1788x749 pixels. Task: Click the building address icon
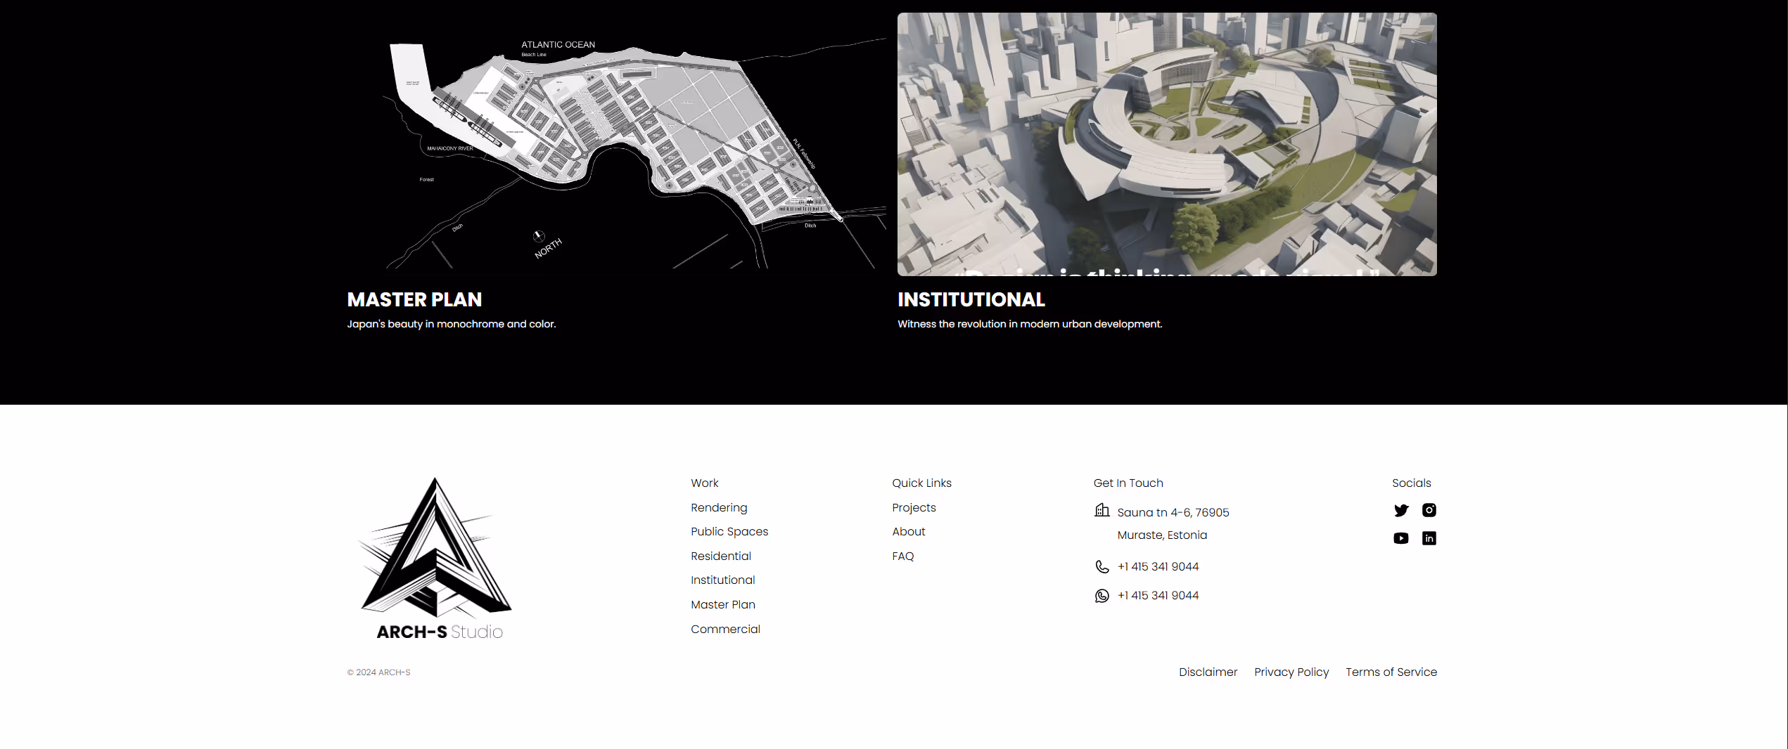pyautogui.click(x=1101, y=510)
